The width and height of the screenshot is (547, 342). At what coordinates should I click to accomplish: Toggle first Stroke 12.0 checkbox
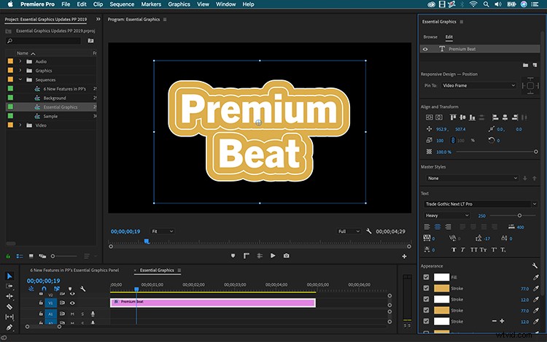point(426,299)
